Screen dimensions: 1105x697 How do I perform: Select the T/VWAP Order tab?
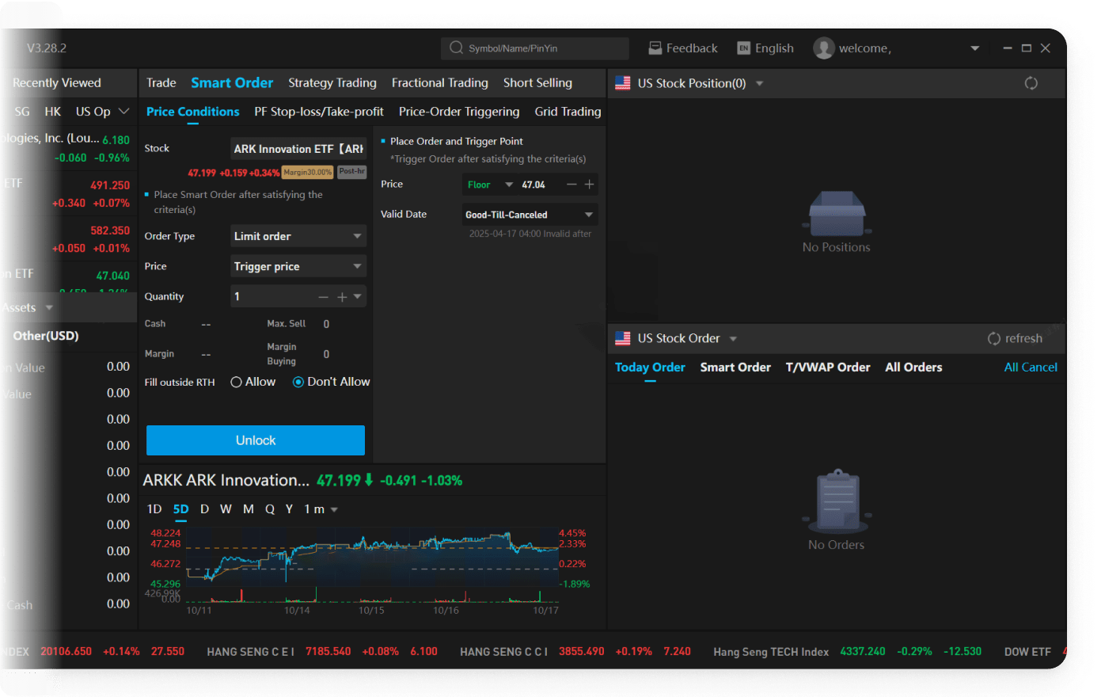828,368
